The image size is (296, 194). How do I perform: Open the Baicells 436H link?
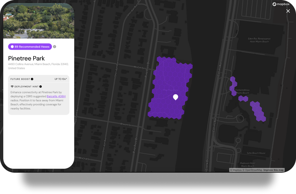coord(56,96)
